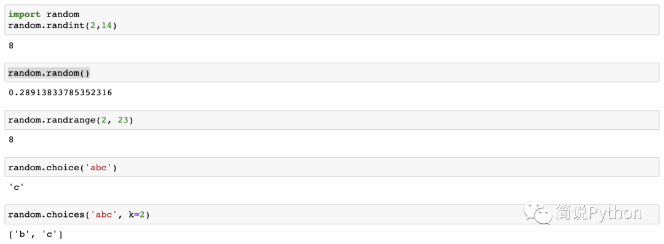Image resolution: width=664 pixels, height=244 pixels.
Task: Select the import random code cell
Action: coord(333,20)
